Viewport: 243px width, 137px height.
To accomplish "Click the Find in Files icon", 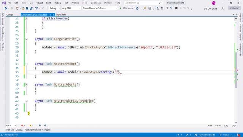I will 145,8.
